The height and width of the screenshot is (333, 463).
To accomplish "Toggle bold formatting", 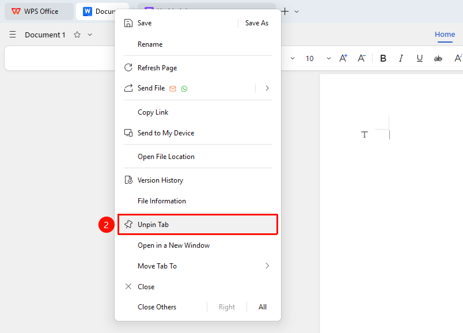I will 383,58.
